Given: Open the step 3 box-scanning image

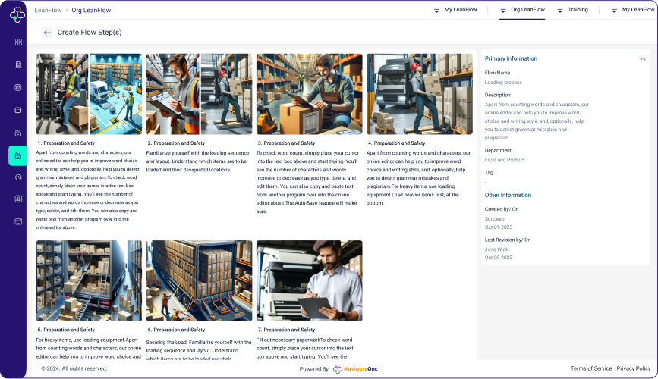Looking at the screenshot, I should tap(309, 94).
